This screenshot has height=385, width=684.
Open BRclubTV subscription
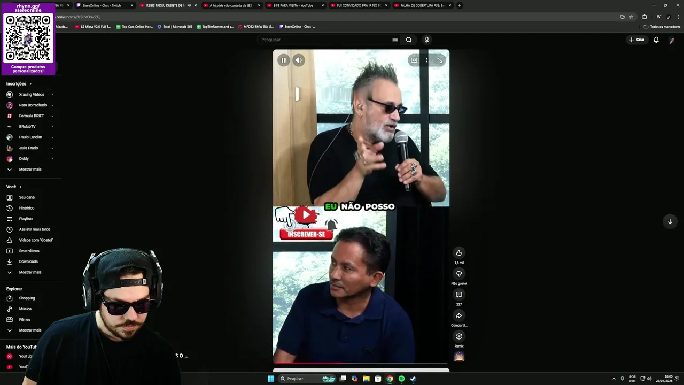tap(29, 127)
